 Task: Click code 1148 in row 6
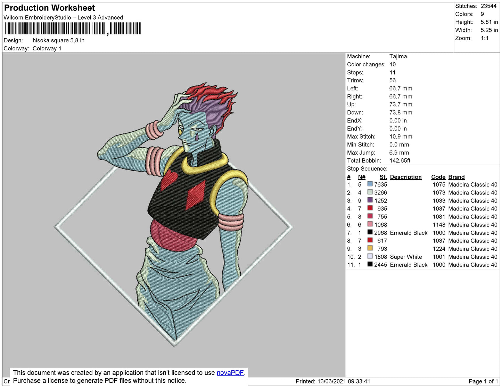coord(439,225)
